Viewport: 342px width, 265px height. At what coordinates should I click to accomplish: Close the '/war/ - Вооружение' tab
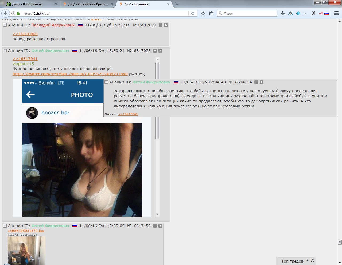(56, 4)
